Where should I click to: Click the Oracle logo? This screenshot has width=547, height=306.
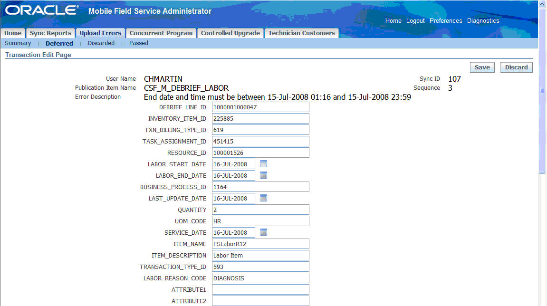coord(42,10)
